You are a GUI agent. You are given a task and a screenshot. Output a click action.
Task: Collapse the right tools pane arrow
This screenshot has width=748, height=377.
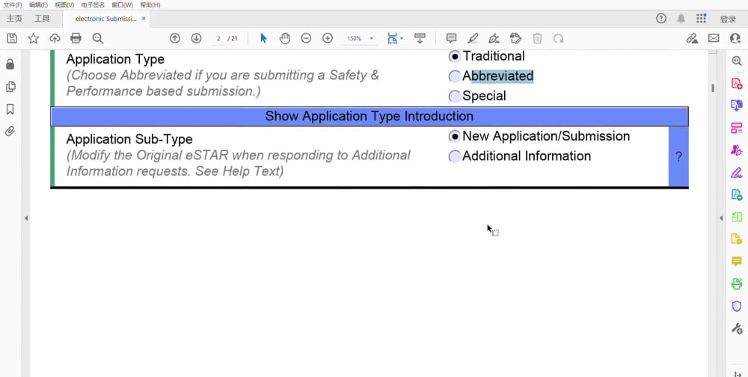coord(722,218)
